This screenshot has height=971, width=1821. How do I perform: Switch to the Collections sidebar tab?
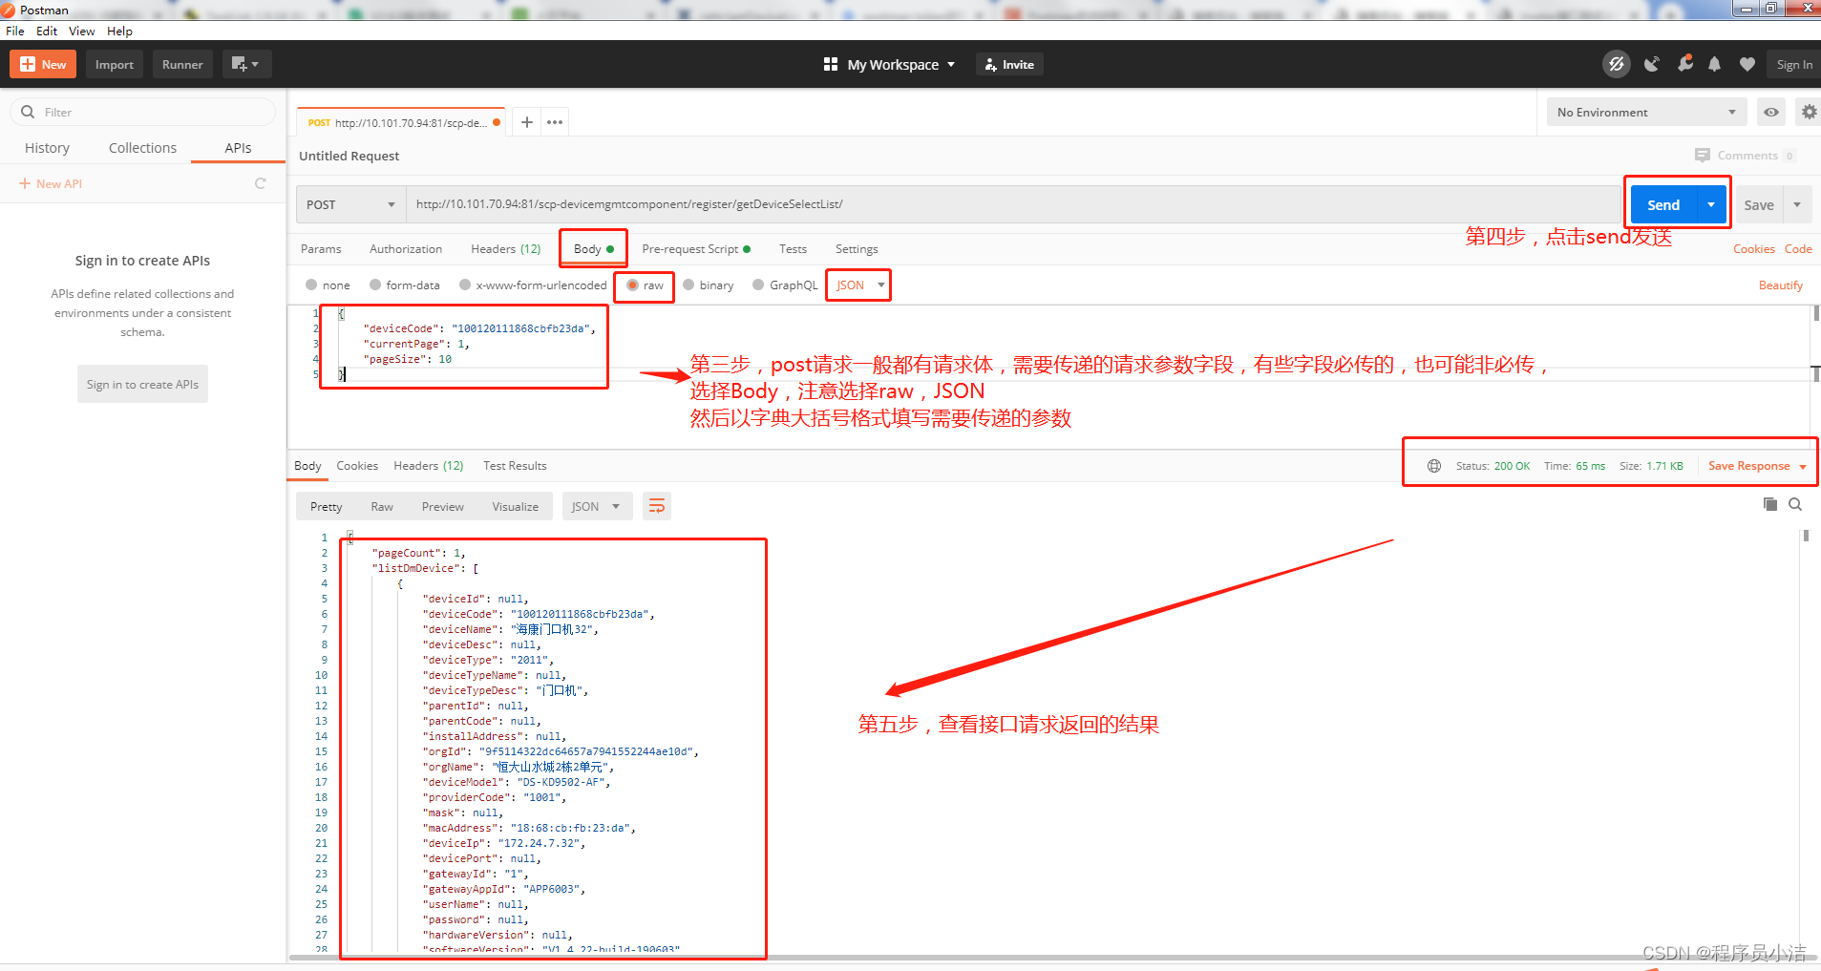(142, 148)
